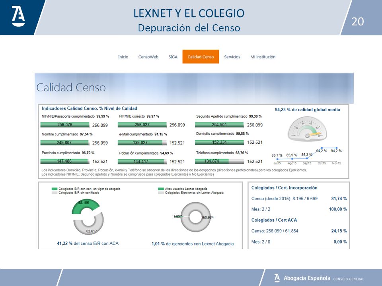Screen dimensions: 382x286
Task: Open the Servicios menu
Action: pyautogui.click(x=232, y=57)
